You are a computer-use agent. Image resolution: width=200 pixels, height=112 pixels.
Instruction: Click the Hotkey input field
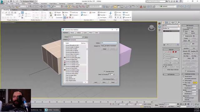109,43
